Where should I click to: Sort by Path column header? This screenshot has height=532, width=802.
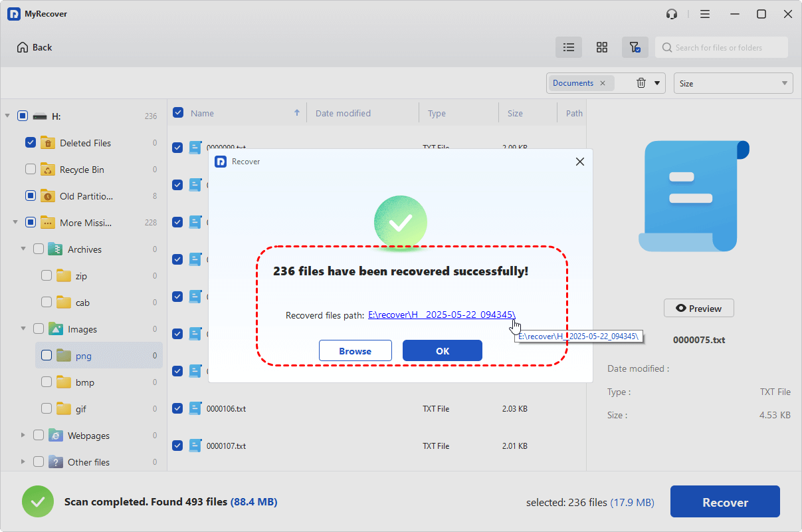574,113
